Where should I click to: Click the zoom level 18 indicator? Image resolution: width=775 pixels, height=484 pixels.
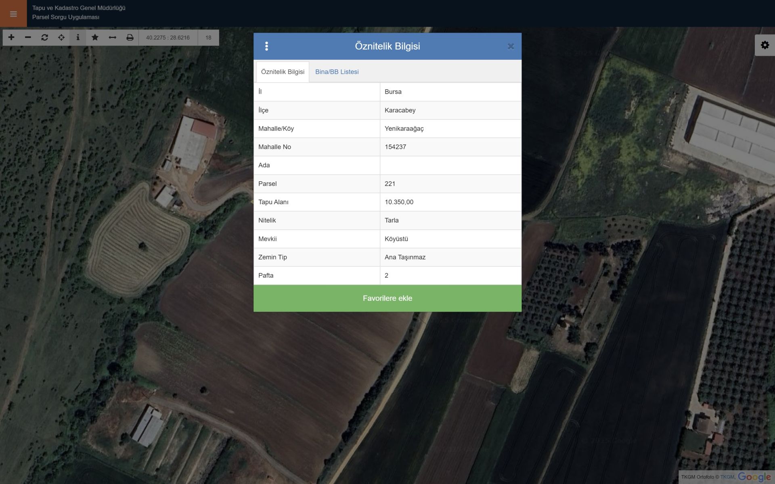[208, 38]
